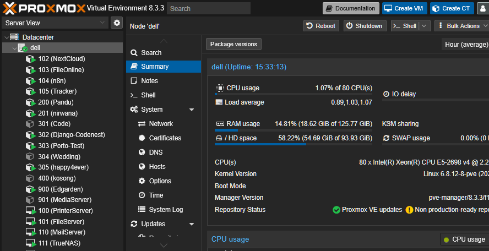
Task: Click the dell (Uptime: 15:33:13) panel title
Action: tap(249, 67)
